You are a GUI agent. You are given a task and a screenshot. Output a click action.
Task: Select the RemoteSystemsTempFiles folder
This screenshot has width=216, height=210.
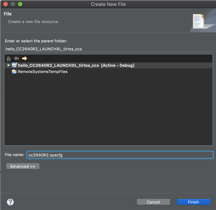[x=43, y=72]
